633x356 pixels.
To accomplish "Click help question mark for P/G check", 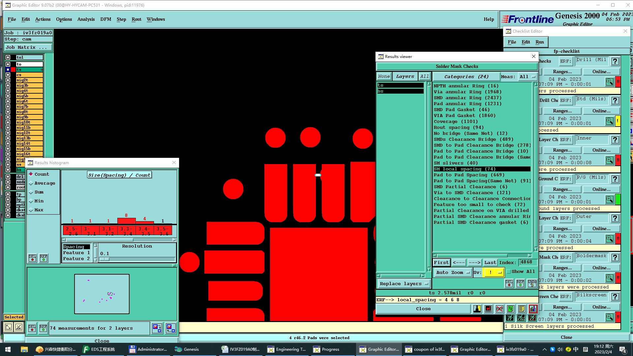I will tap(615, 179).
